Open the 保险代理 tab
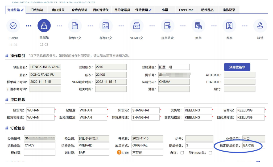The image size is (273, 167). click(x=143, y=10)
